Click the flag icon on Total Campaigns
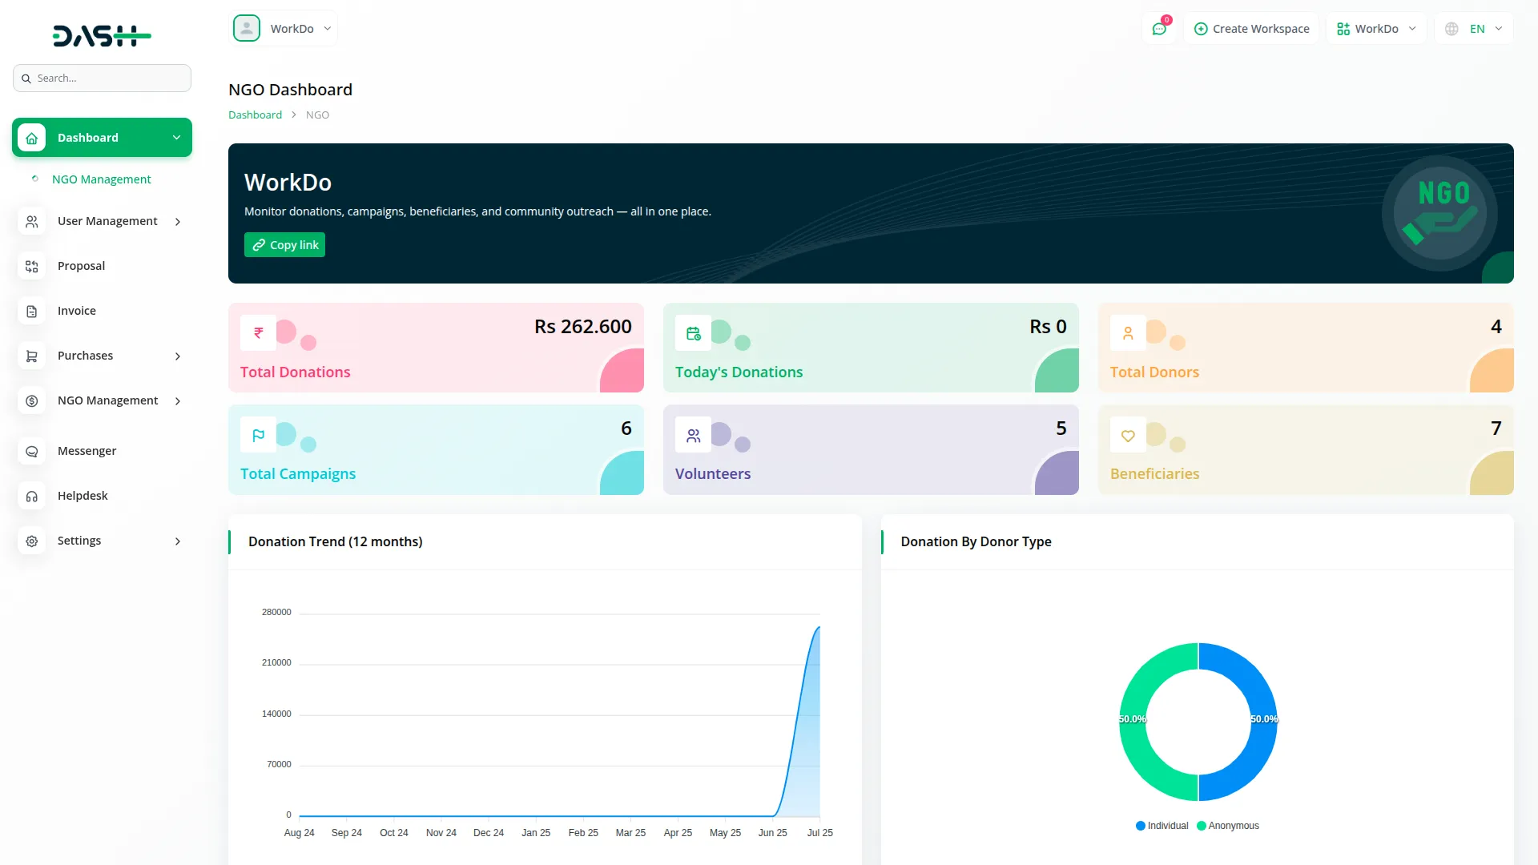The height and width of the screenshot is (865, 1538). click(x=258, y=436)
